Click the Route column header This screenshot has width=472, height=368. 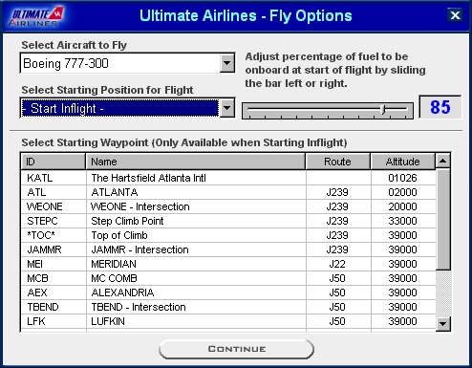(338, 162)
